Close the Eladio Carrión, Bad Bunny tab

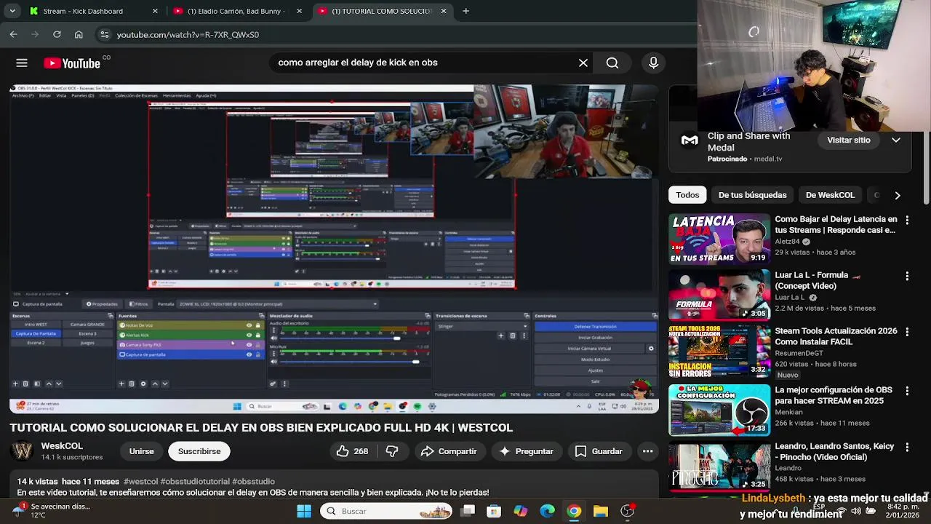(299, 11)
